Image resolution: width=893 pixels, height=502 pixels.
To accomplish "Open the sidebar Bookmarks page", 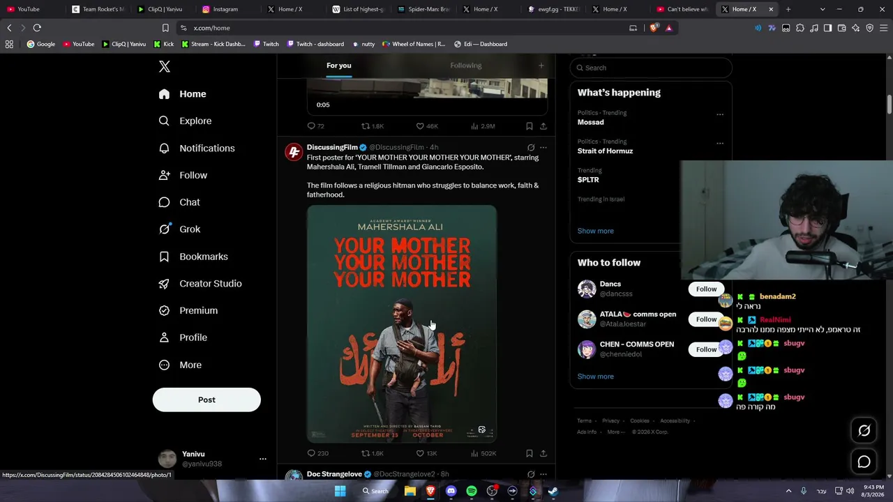I will click(x=193, y=257).
